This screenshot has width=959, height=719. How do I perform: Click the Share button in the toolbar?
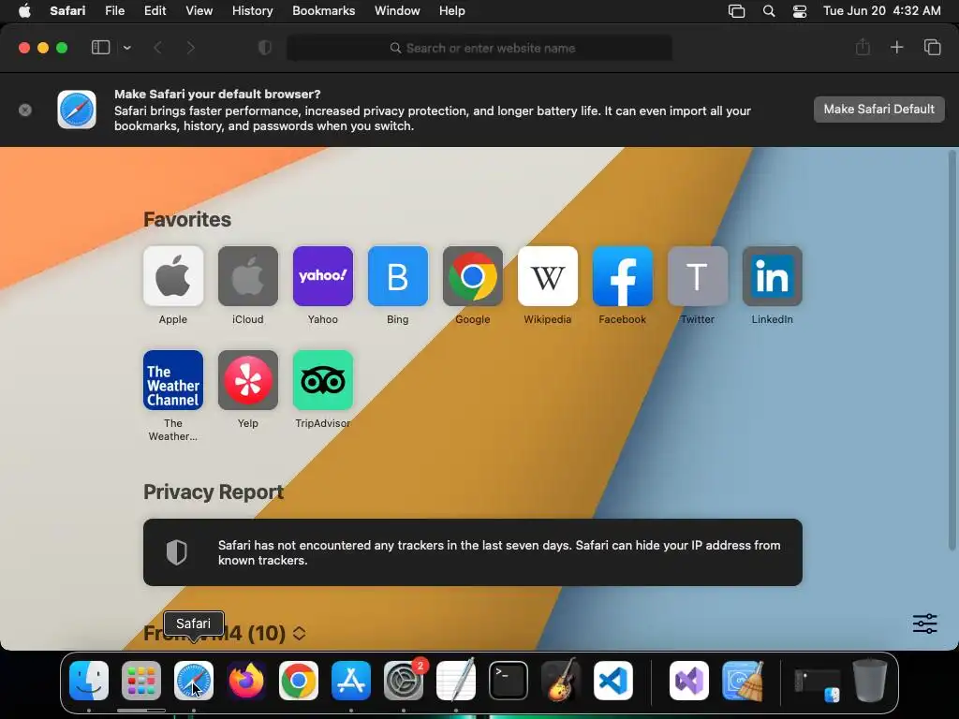pyautogui.click(x=863, y=47)
